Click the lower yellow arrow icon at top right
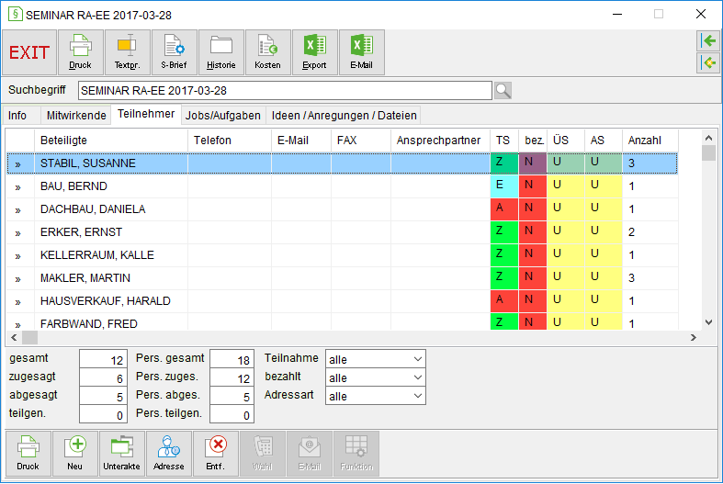Viewport: 723px width, 484px height. click(x=708, y=62)
